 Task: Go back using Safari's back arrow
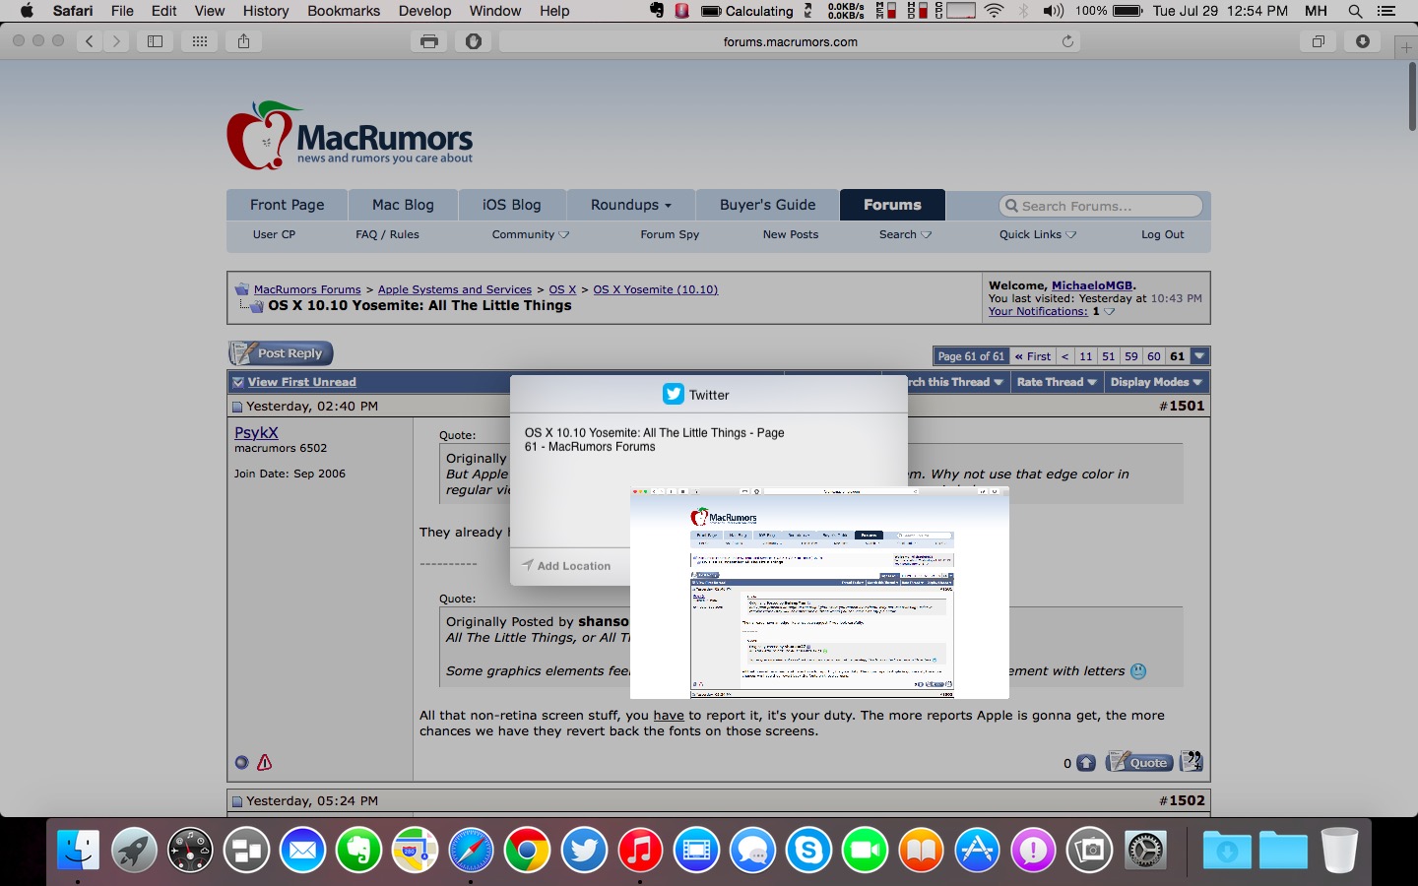coord(90,41)
